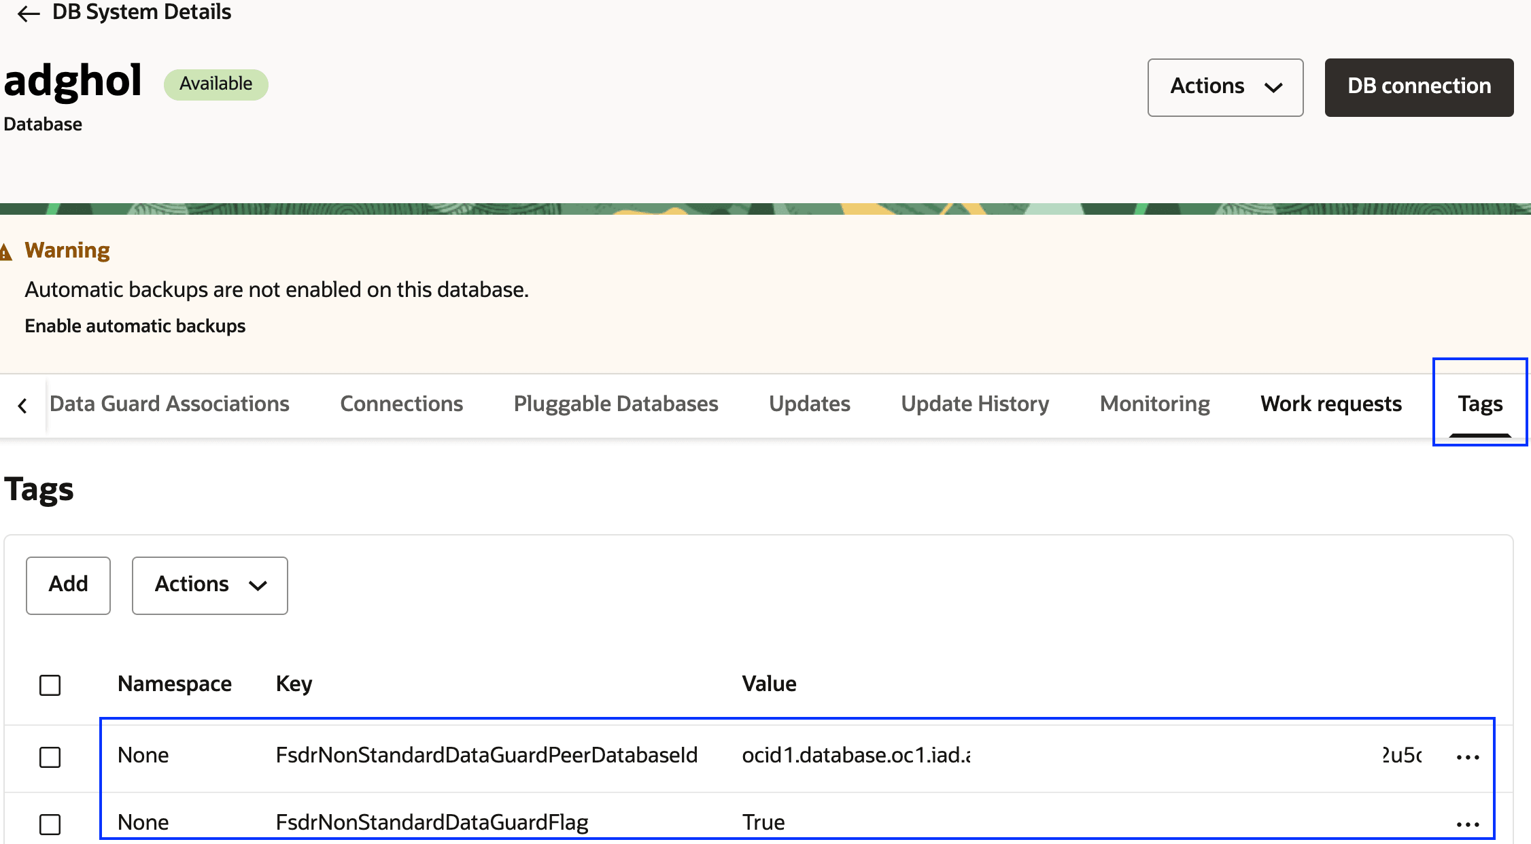Check the FsdrNonStandardDataGuardFlag row checkbox

tap(50, 824)
